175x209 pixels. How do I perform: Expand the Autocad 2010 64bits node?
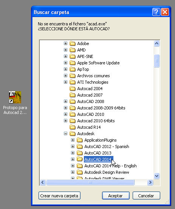[65, 121]
